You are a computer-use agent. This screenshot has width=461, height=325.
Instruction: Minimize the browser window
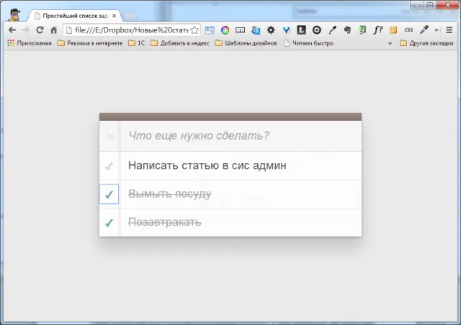pos(416,5)
